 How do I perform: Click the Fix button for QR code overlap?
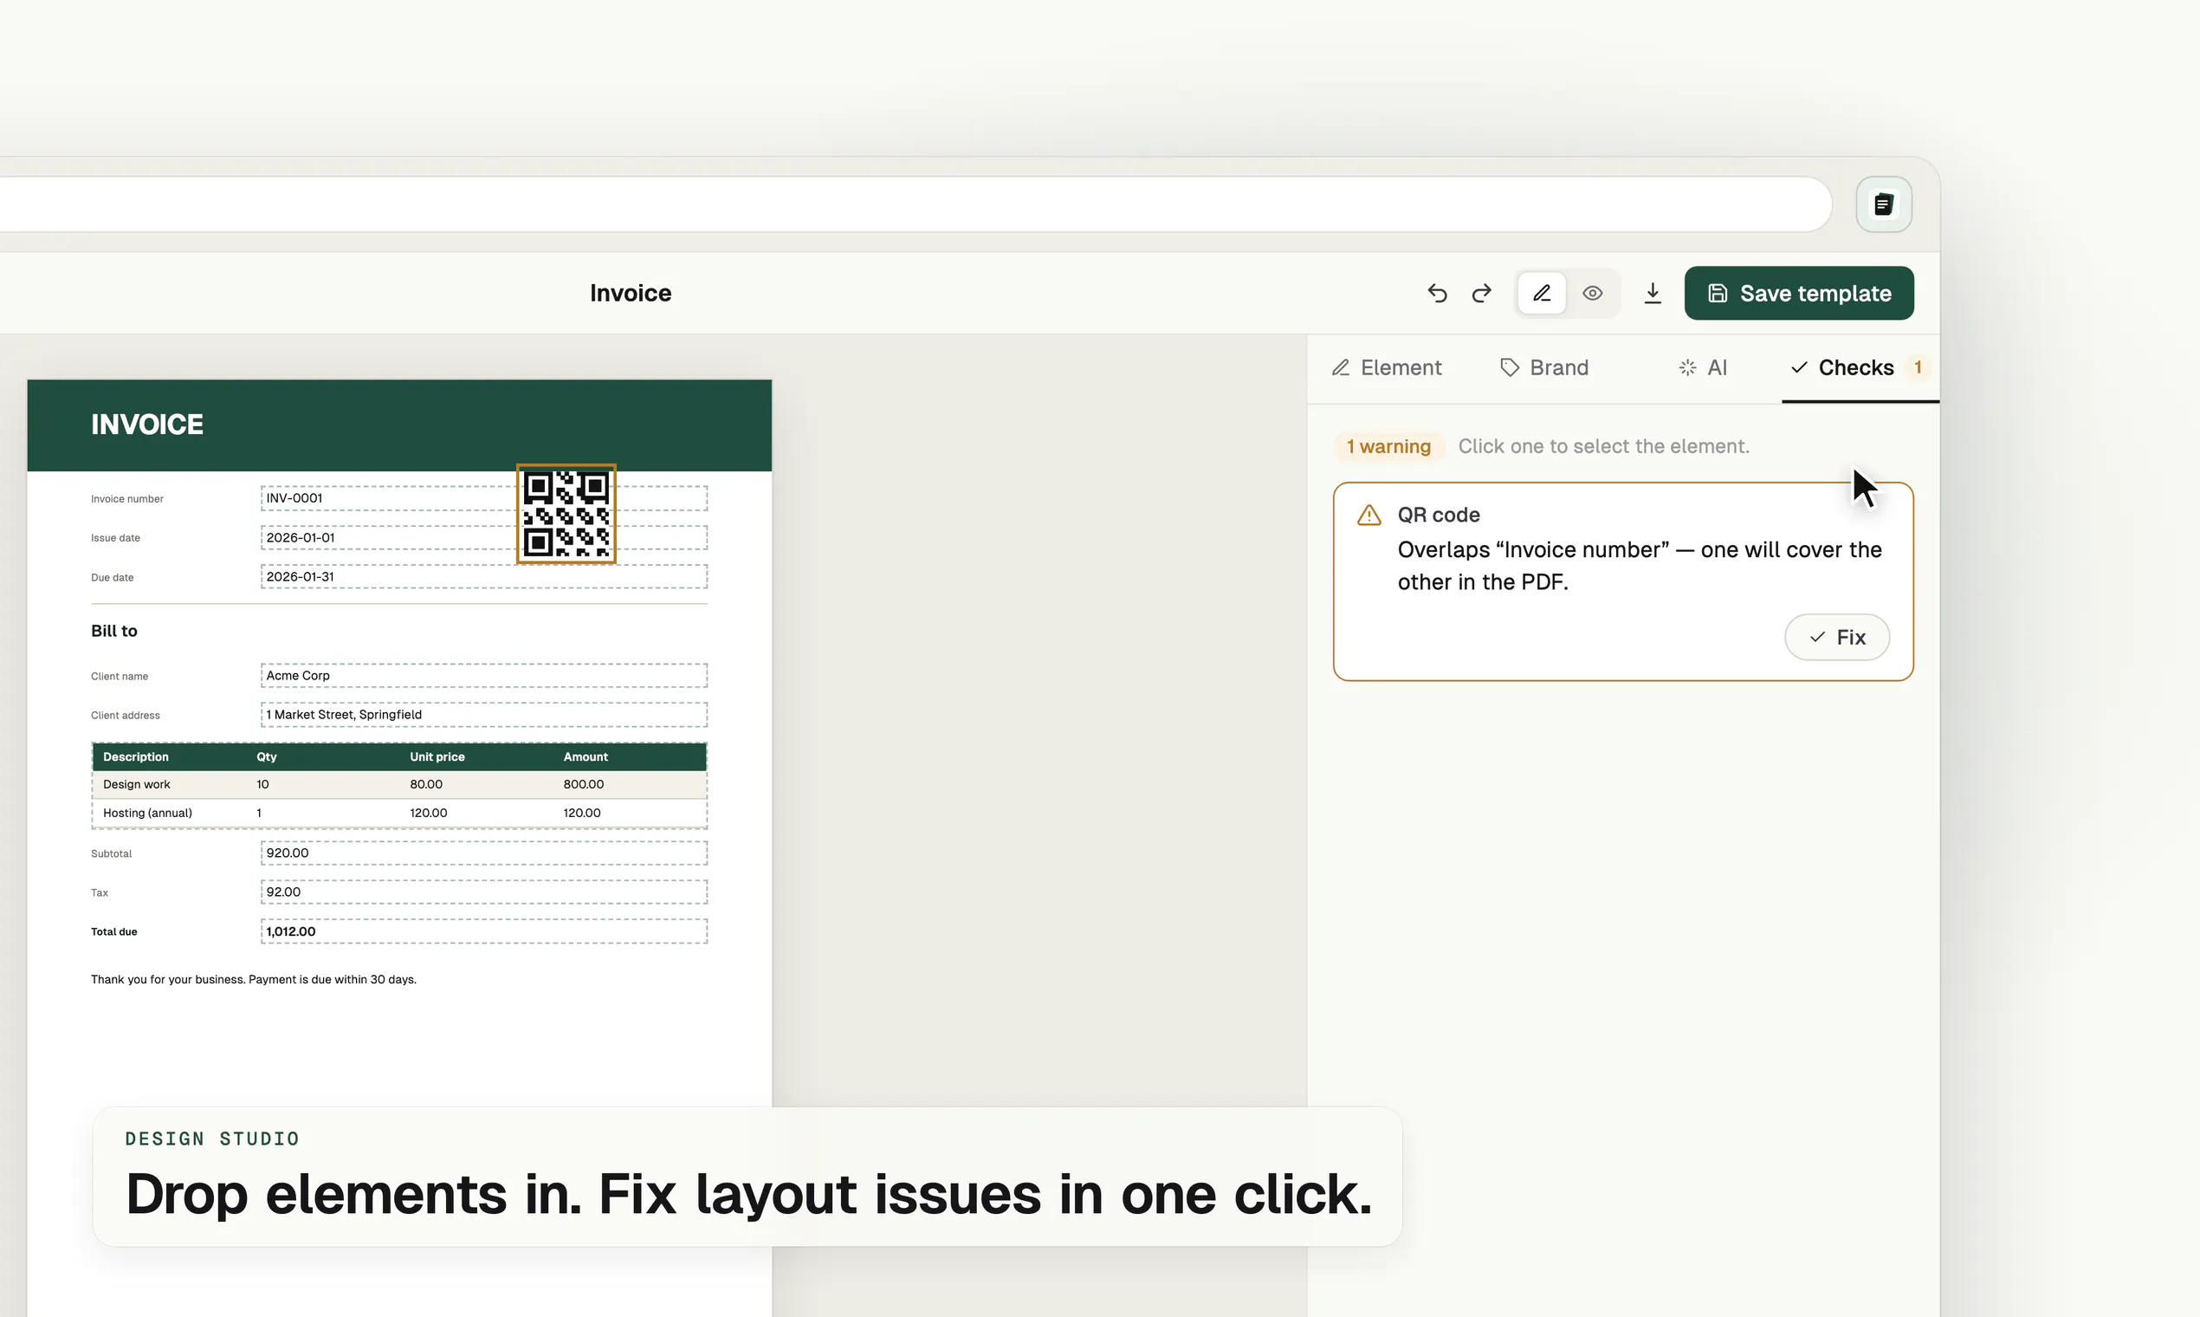click(x=1836, y=637)
